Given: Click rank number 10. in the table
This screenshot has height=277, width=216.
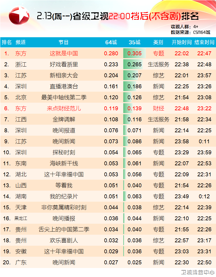Looking at the screenshot, I should tap(7, 152).
